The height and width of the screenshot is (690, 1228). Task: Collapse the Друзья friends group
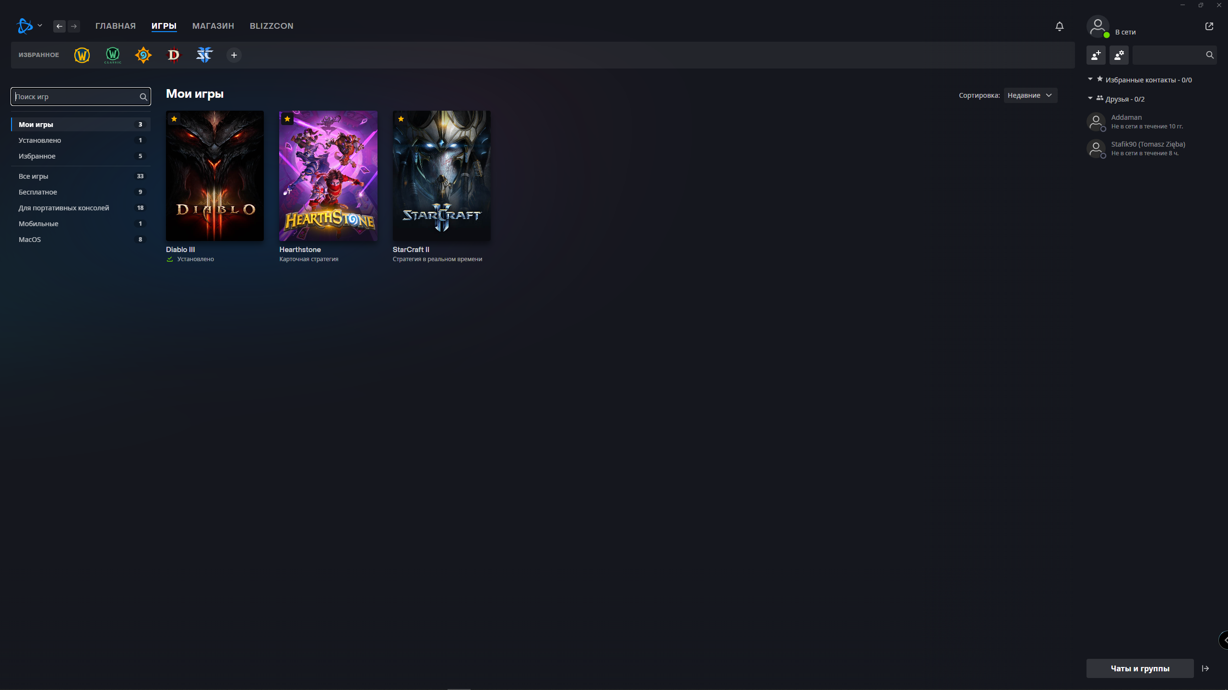(x=1090, y=98)
